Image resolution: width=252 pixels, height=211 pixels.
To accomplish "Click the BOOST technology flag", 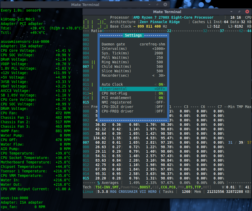I will pyautogui.click(x=145, y=187).
